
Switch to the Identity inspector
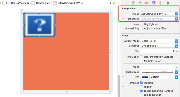tap(147, 3)
